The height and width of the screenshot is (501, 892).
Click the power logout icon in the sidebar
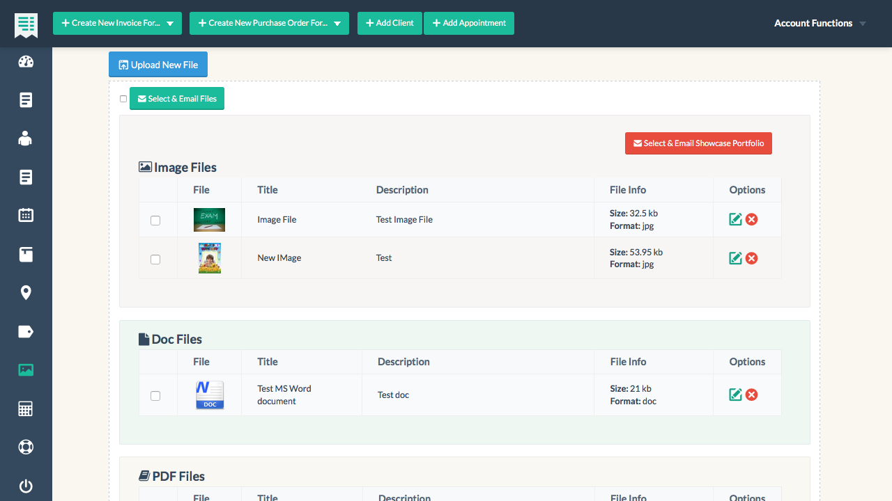[x=26, y=486]
